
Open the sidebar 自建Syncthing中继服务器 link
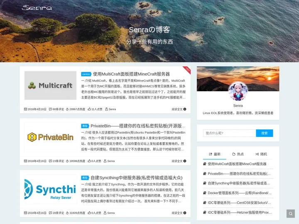coord(239,183)
